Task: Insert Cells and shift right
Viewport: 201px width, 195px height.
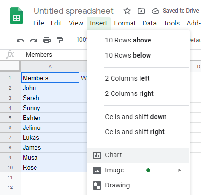Action: 138,132
